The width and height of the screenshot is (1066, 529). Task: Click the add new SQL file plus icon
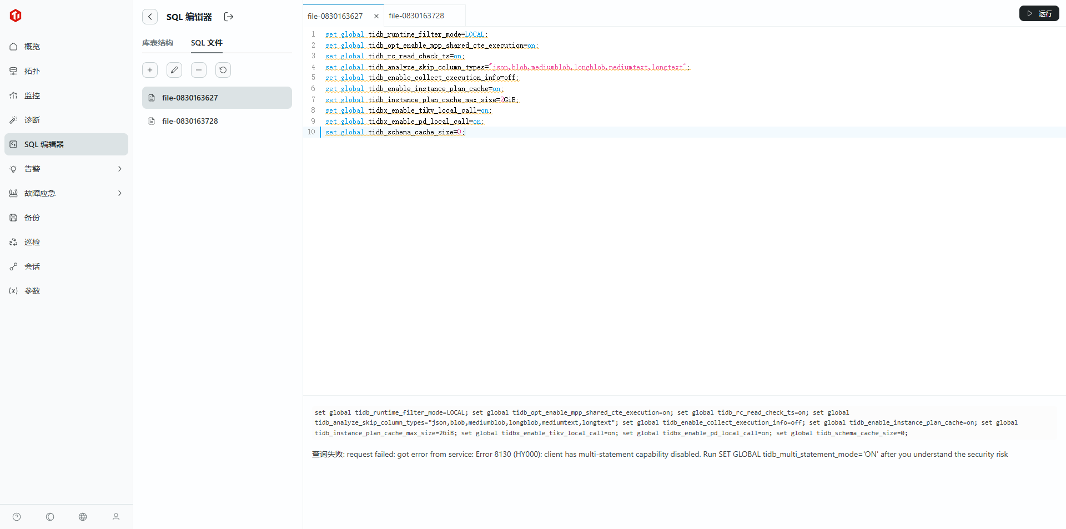pos(150,70)
